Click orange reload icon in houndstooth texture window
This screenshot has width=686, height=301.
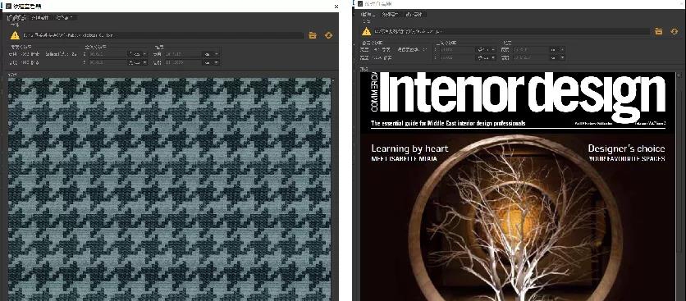point(328,35)
